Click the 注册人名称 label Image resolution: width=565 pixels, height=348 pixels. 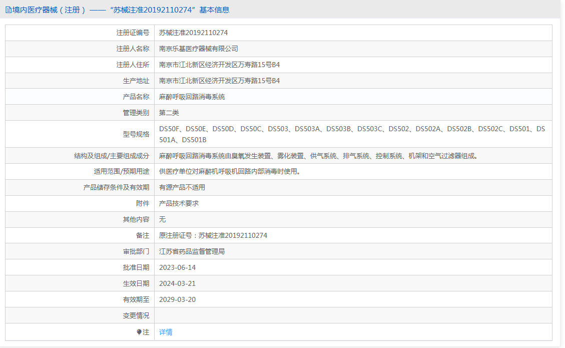pos(133,49)
